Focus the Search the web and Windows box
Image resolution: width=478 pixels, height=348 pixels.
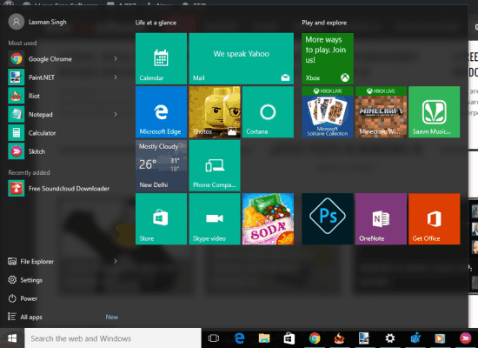[113, 338]
